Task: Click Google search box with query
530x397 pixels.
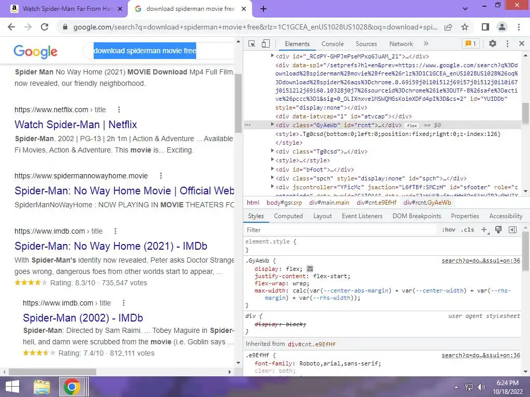Action: 159,51
